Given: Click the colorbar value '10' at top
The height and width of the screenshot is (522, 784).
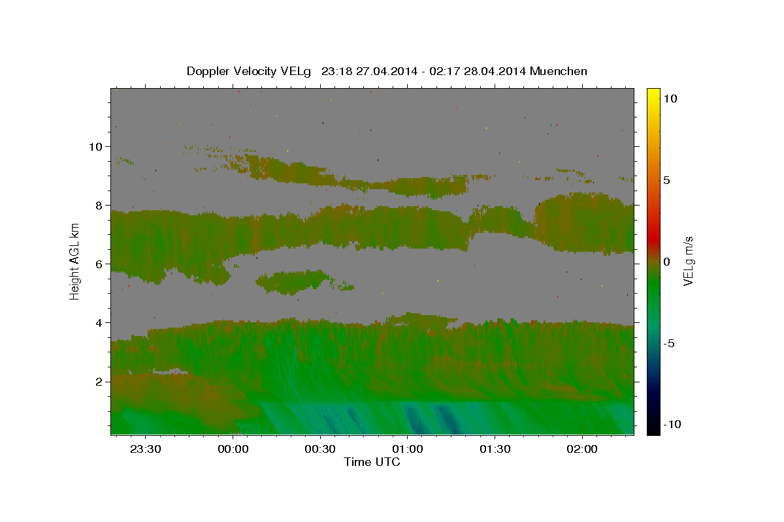Looking at the screenshot, I should 670,98.
